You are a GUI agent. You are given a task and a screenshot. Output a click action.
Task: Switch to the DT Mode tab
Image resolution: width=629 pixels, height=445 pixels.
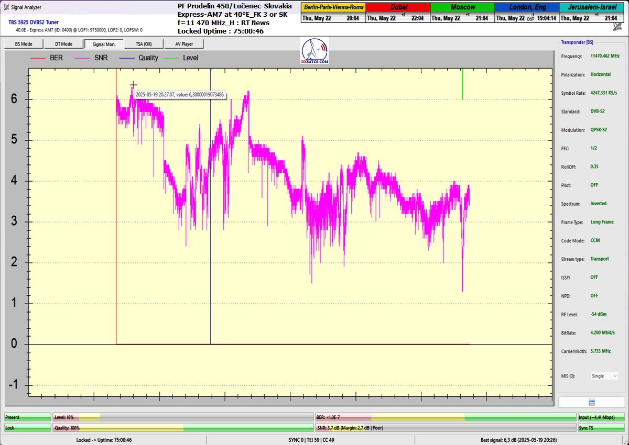point(63,44)
